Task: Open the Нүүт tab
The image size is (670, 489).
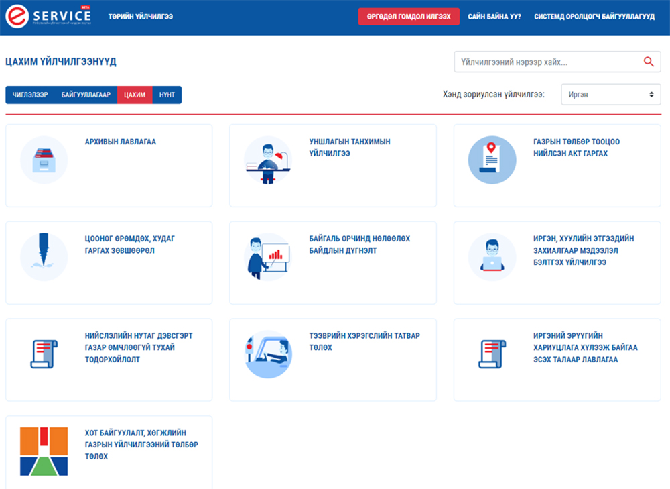Action: click(167, 95)
